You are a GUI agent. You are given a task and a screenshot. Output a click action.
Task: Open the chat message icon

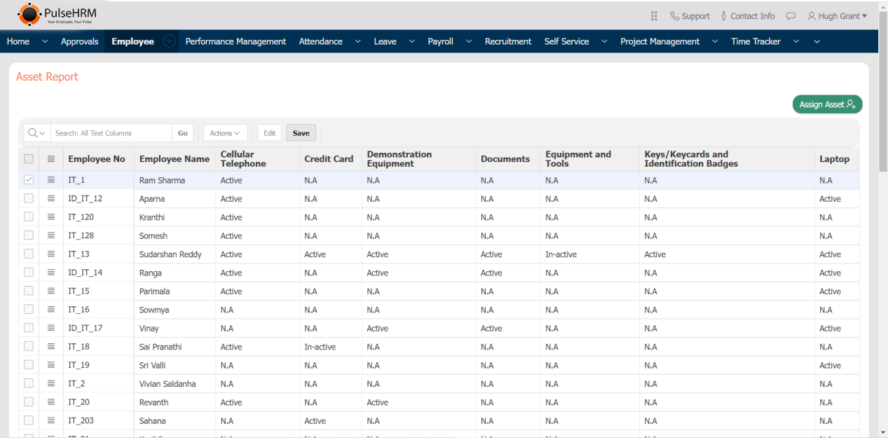(791, 16)
